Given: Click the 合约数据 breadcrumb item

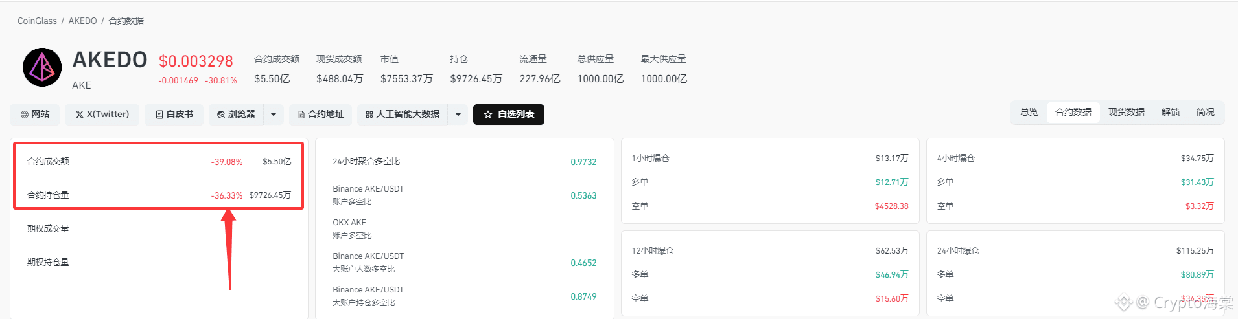Looking at the screenshot, I should 126,21.
